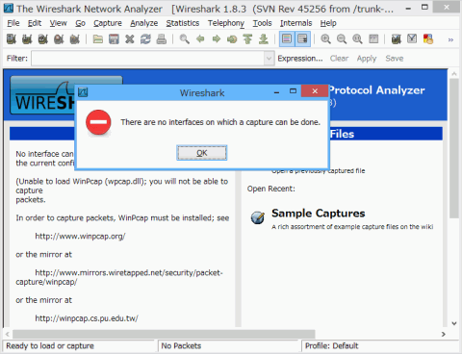462x354 pixels.
Task: Go back in packet history
Action: tap(200, 39)
